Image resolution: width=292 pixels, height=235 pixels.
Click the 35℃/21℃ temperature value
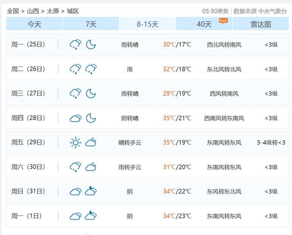177,118
